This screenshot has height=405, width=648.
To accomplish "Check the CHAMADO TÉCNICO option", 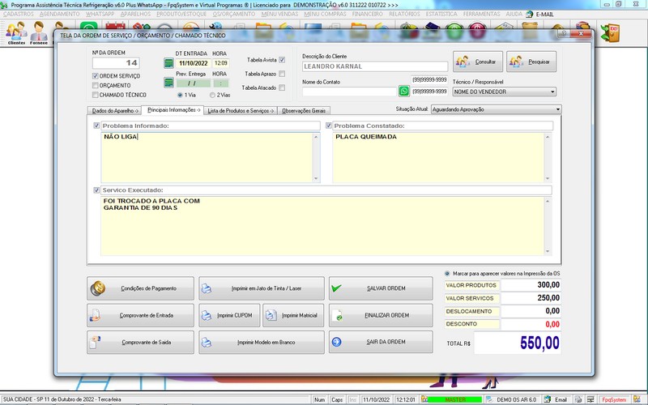I will click(96, 95).
